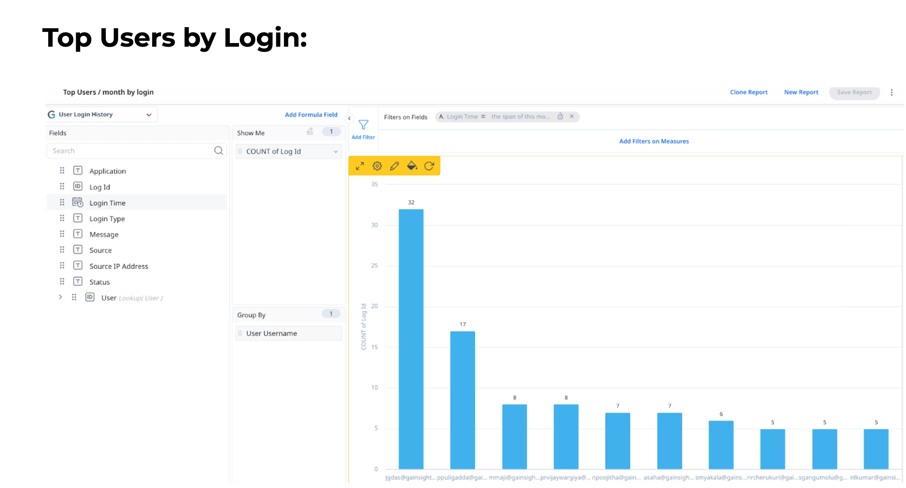Remove the Login Time filter
Image resolution: width=906 pixels, height=488 pixels.
click(572, 117)
